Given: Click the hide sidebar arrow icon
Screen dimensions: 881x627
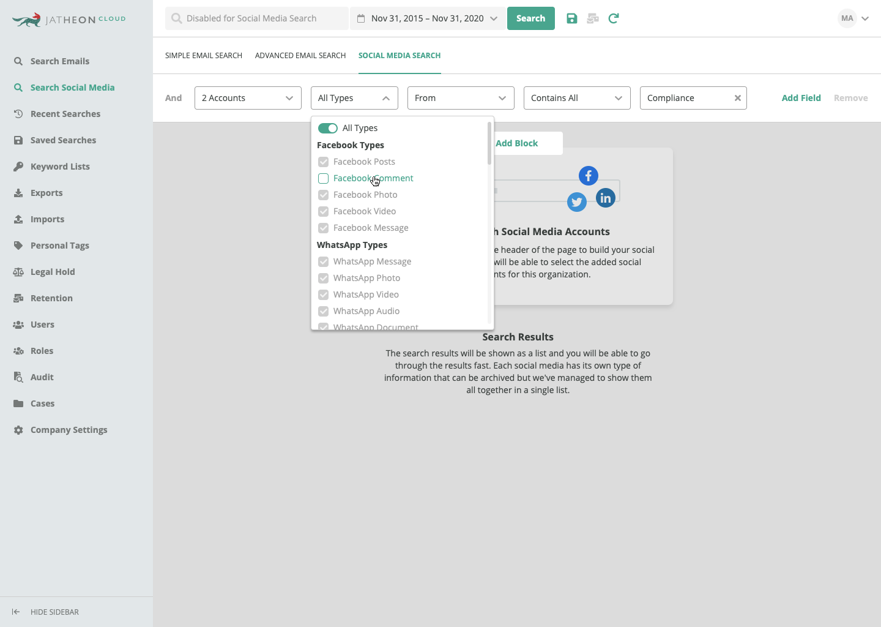Looking at the screenshot, I should click(x=16, y=612).
